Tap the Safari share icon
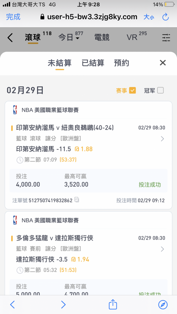Screen dimensions: 177x314 [113, 304]
